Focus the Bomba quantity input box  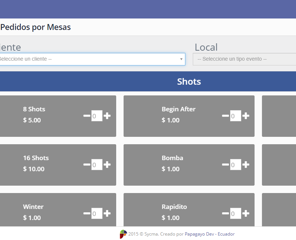pyautogui.click(x=235, y=165)
